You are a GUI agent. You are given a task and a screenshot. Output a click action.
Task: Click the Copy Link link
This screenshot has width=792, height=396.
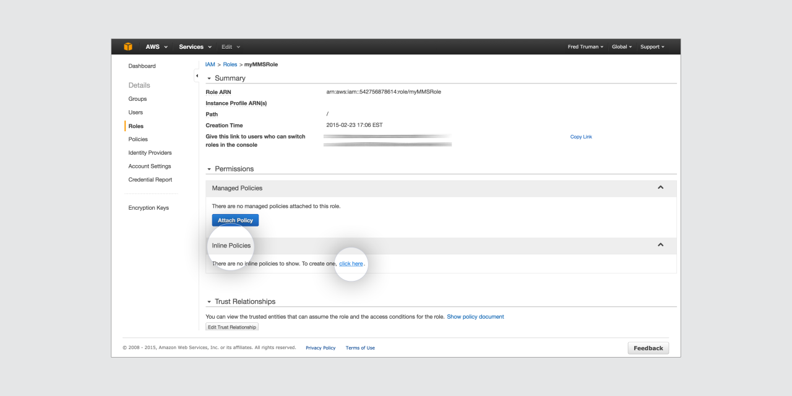[x=581, y=137]
